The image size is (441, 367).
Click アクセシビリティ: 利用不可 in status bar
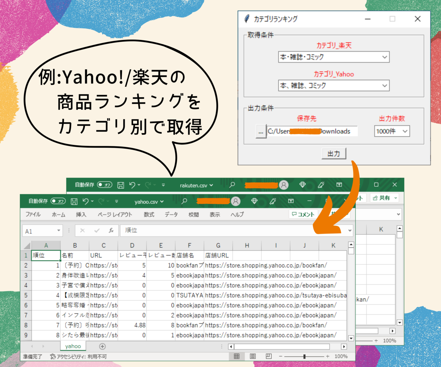(x=78, y=357)
